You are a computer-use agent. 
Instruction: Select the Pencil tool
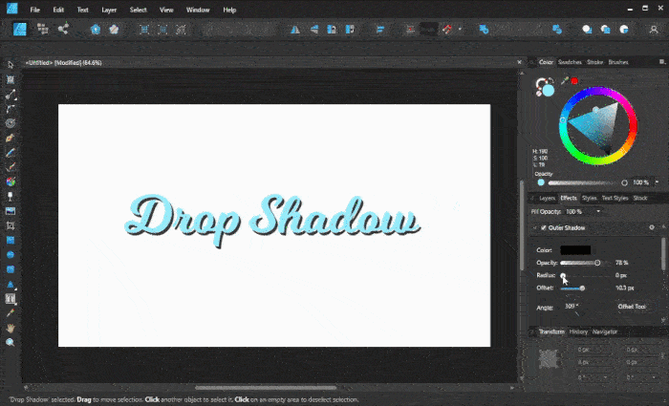pos(11,153)
